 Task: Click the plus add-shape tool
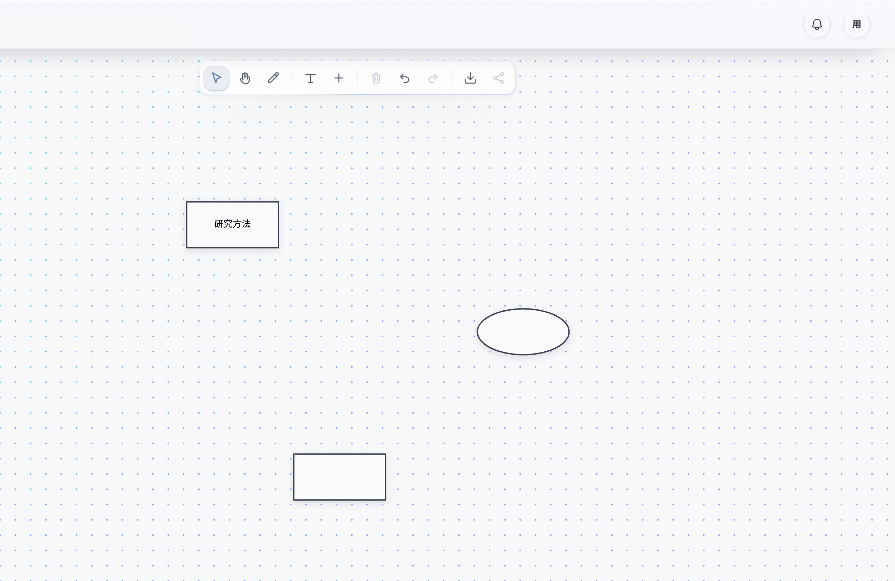(x=338, y=78)
